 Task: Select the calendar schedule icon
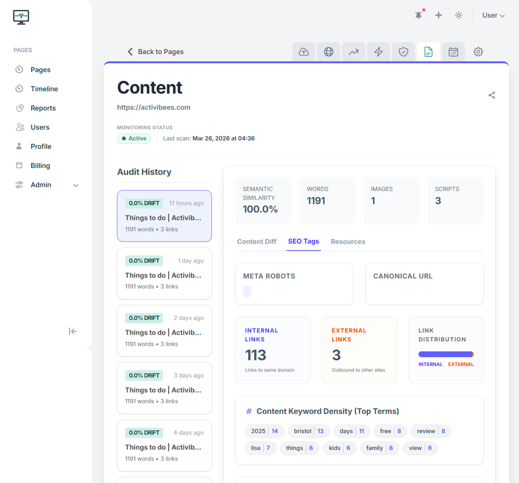click(x=453, y=51)
